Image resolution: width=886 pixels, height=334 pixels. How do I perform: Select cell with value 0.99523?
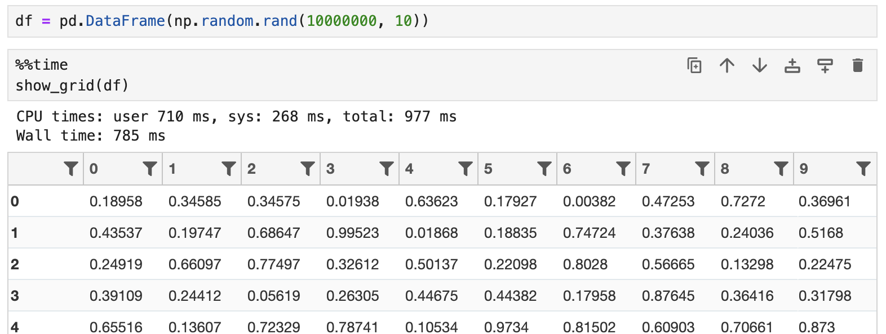[x=353, y=233]
